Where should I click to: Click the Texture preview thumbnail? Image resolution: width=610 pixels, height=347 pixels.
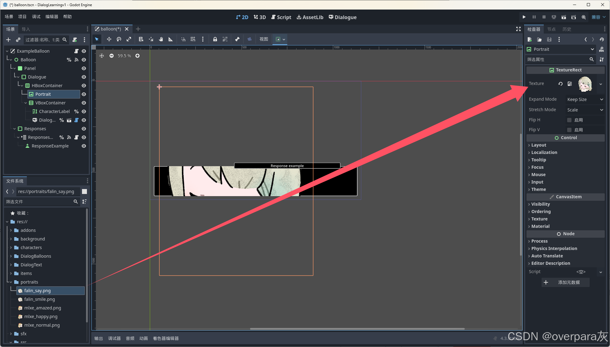pyautogui.click(x=585, y=84)
